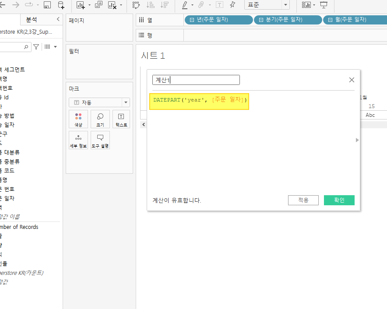Show or hide cards icon
Screen dimensions: 387x309
(306, 5)
